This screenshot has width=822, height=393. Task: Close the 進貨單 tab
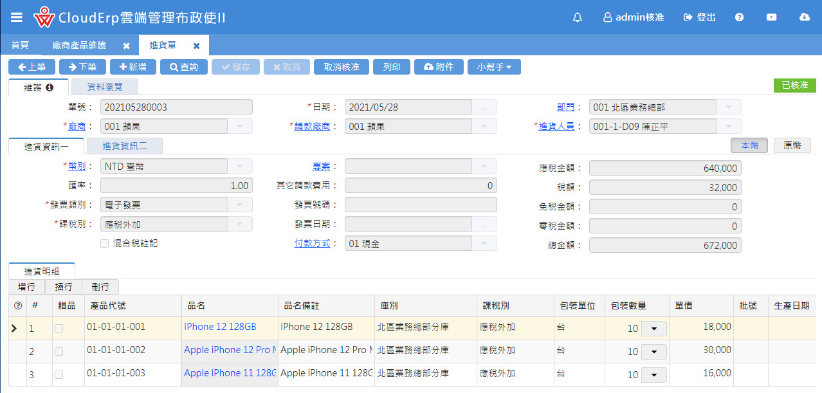click(x=197, y=46)
